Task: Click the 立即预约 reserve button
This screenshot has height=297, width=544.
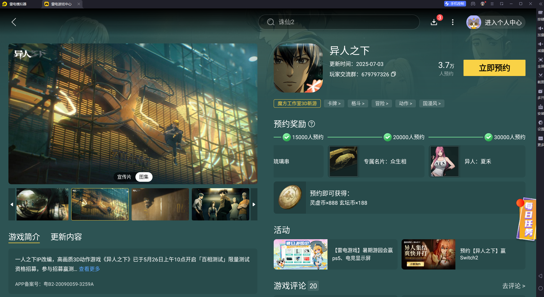Action: click(x=494, y=68)
